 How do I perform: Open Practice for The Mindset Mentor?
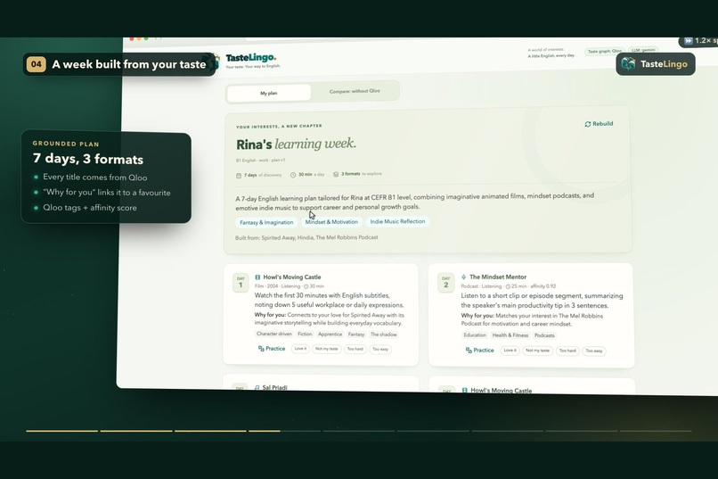coord(479,351)
